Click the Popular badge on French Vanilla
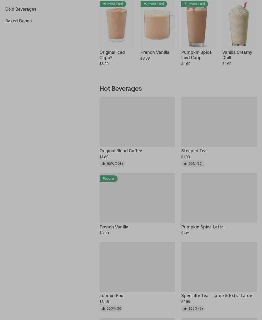This screenshot has width=262, height=320. click(108, 179)
